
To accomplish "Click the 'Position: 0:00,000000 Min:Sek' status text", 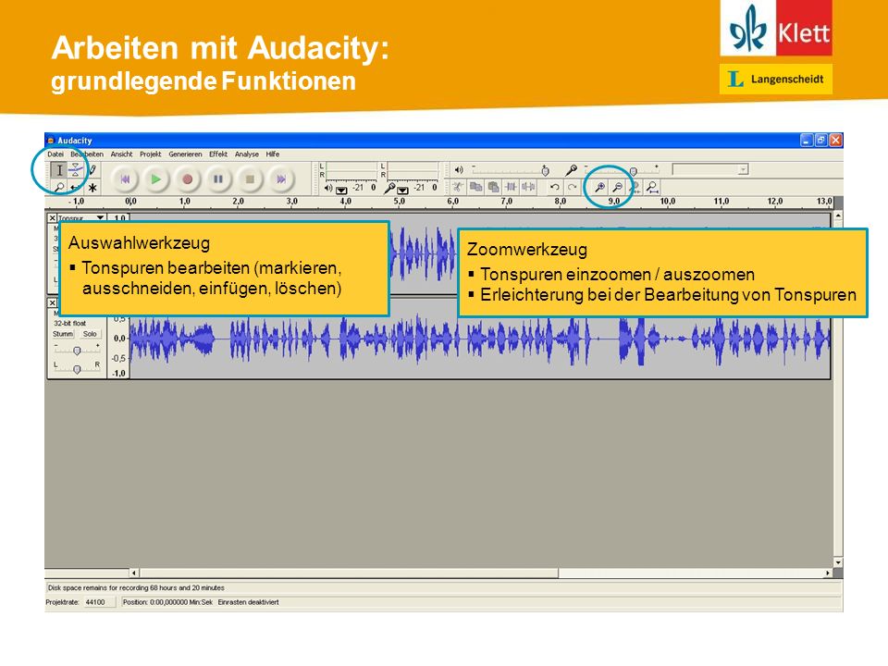I will (167, 602).
